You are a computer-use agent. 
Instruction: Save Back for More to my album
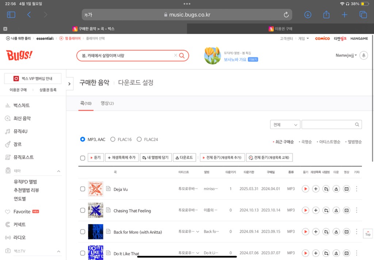(x=326, y=232)
